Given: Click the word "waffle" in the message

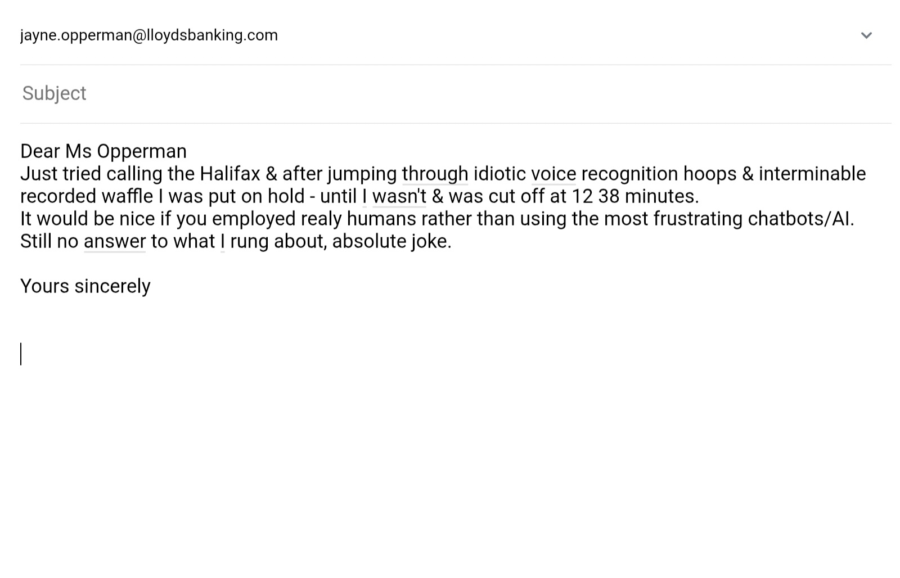Looking at the screenshot, I should point(127,196).
